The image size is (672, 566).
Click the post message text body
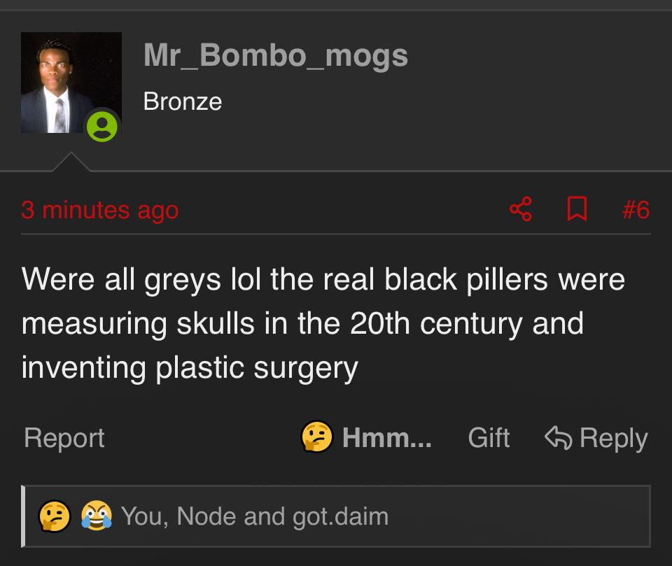coord(322,323)
